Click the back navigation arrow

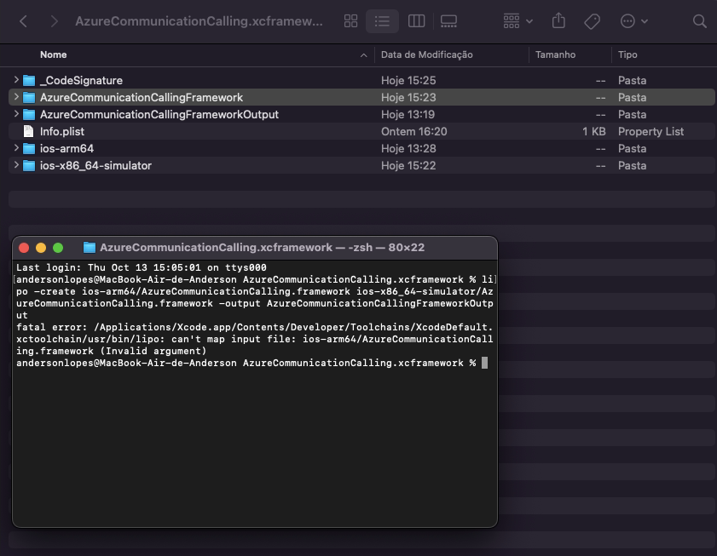click(22, 20)
